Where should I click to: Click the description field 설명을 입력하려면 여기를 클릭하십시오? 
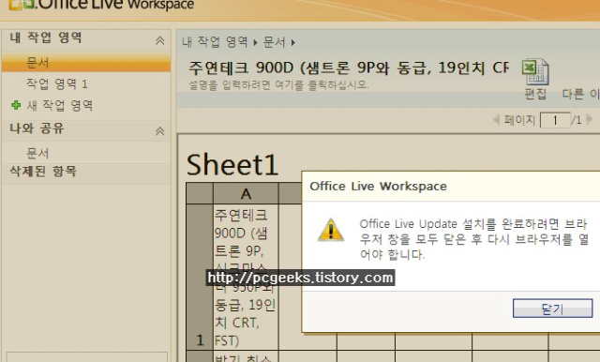click(278, 85)
